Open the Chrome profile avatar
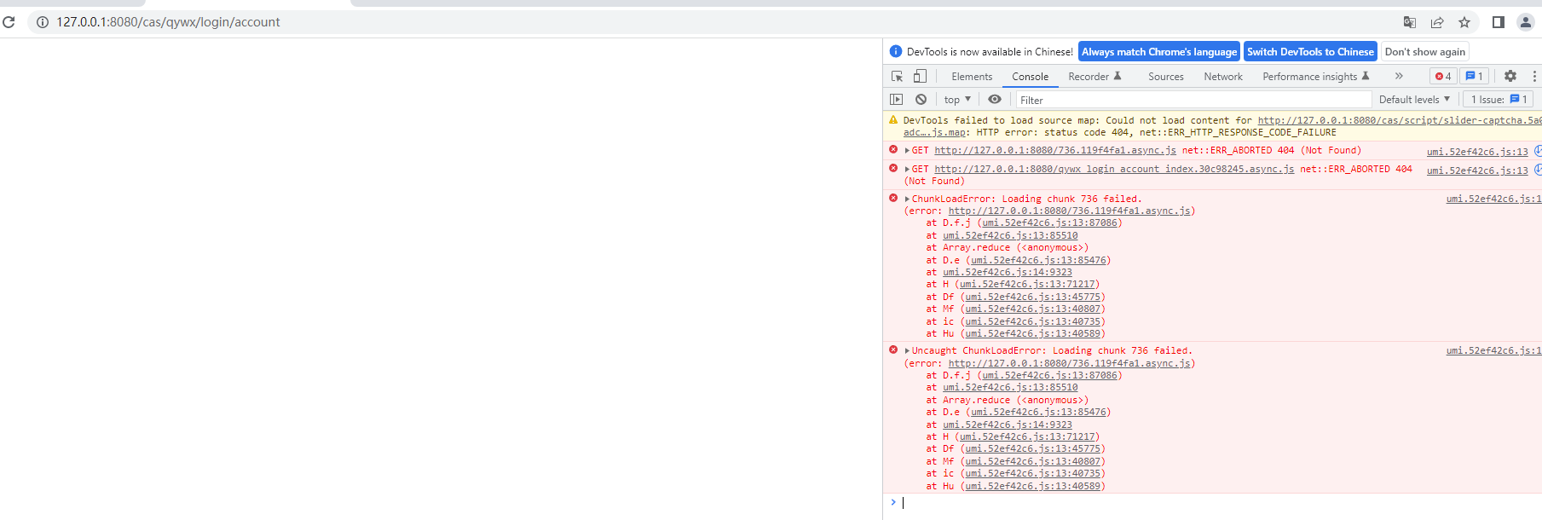Image resolution: width=1542 pixels, height=520 pixels. point(1525,22)
